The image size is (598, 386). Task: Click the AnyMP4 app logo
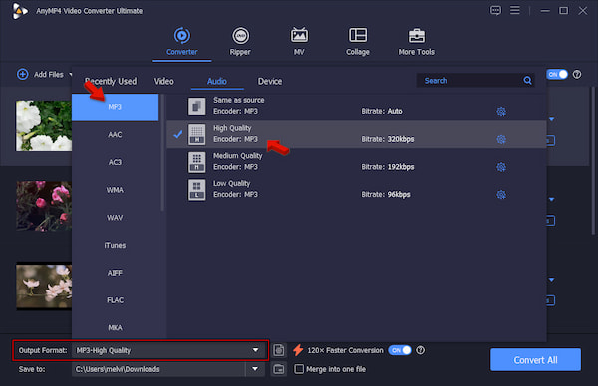tap(20, 11)
